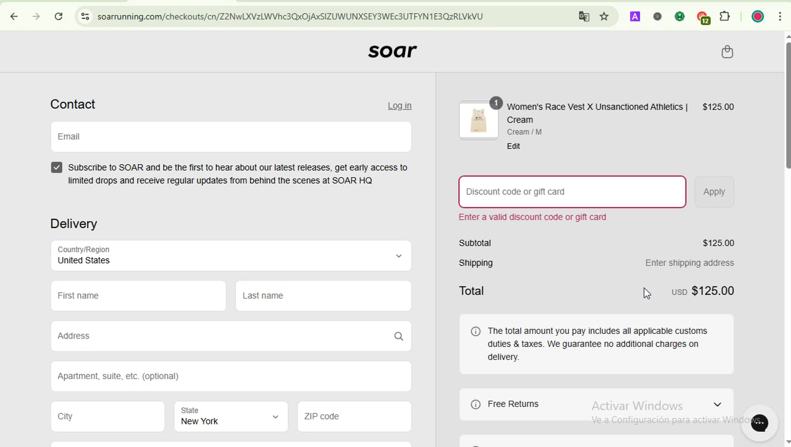Open the live chat bubble
Viewport: 791px width, 447px height.
[x=759, y=423]
